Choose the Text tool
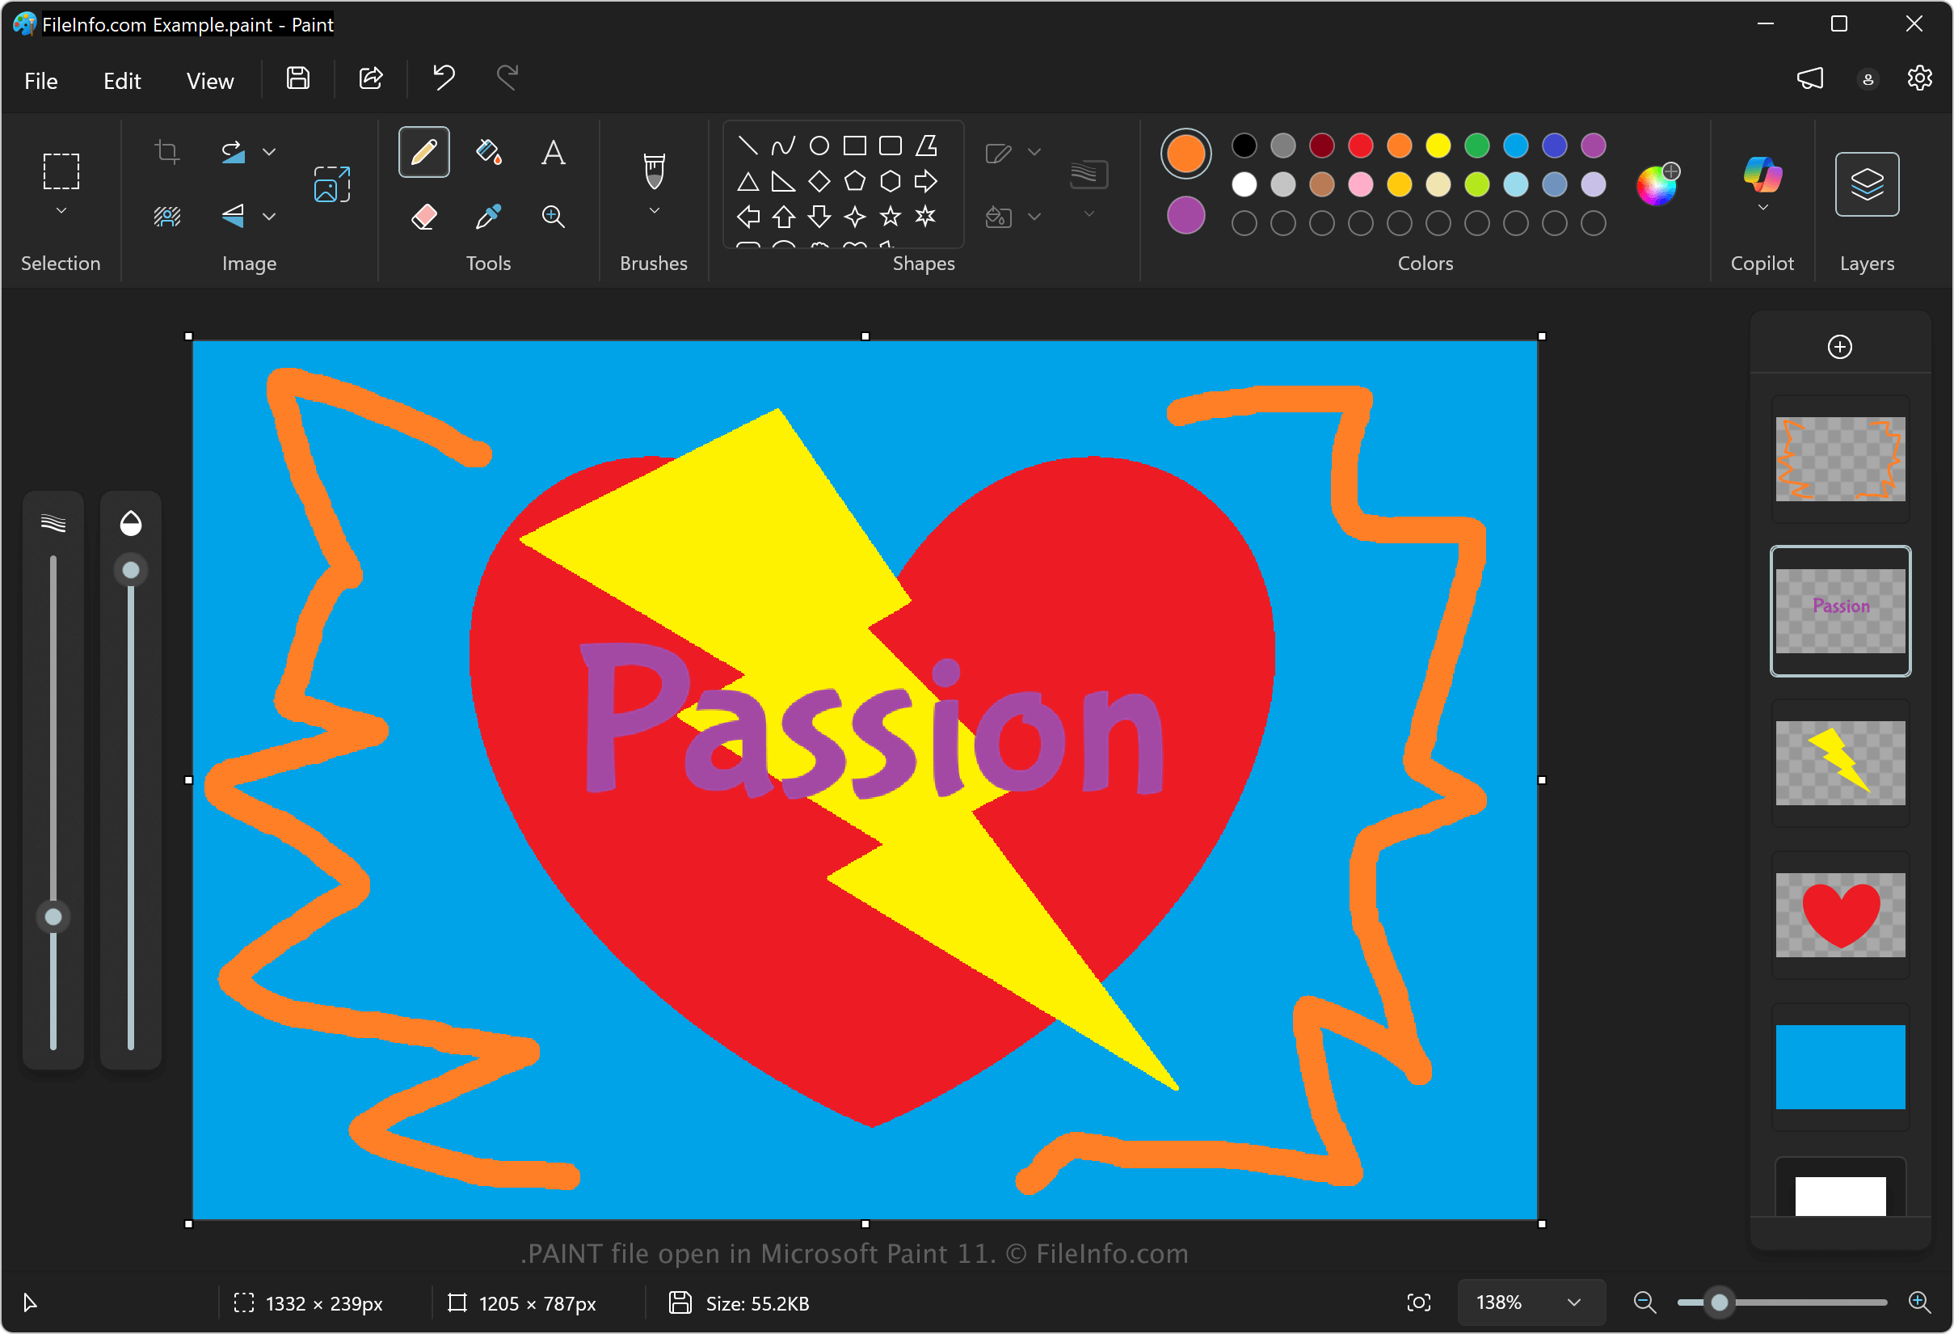This screenshot has height=1334, width=1954. click(x=553, y=152)
